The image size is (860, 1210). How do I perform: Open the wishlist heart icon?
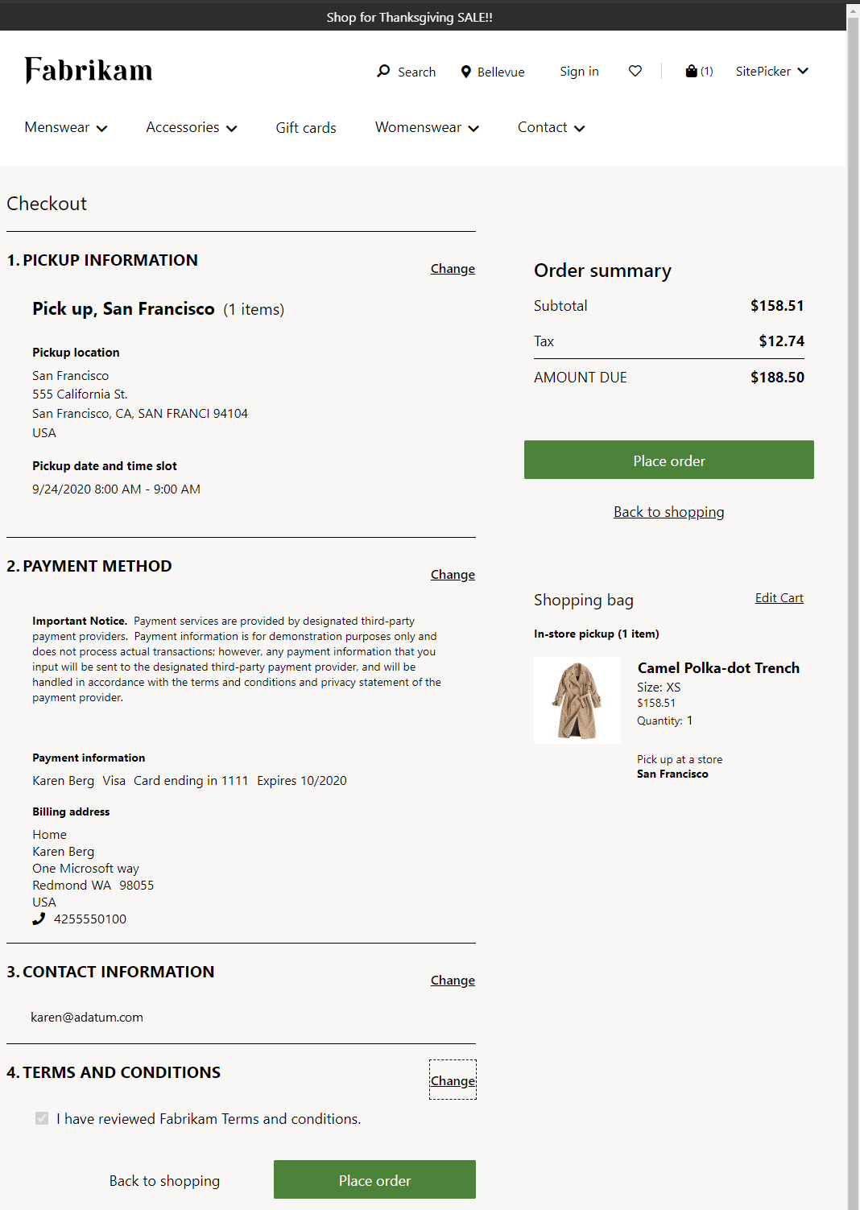[635, 71]
